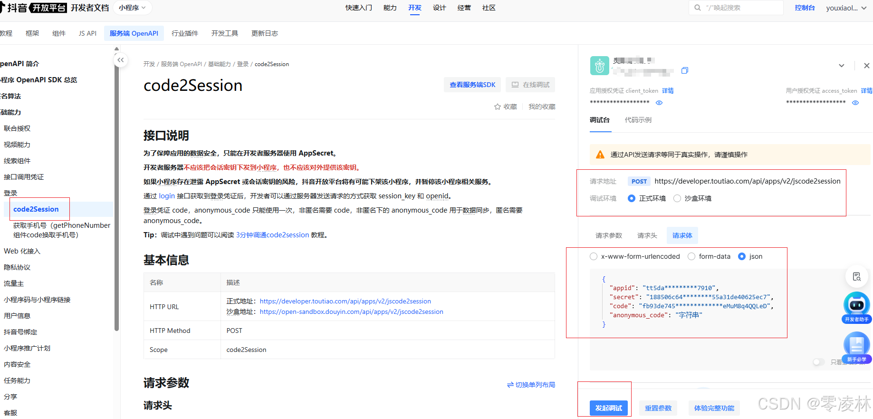This screenshot has width=873, height=419.
Task: Choose json body type
Action: coord(742,256)
